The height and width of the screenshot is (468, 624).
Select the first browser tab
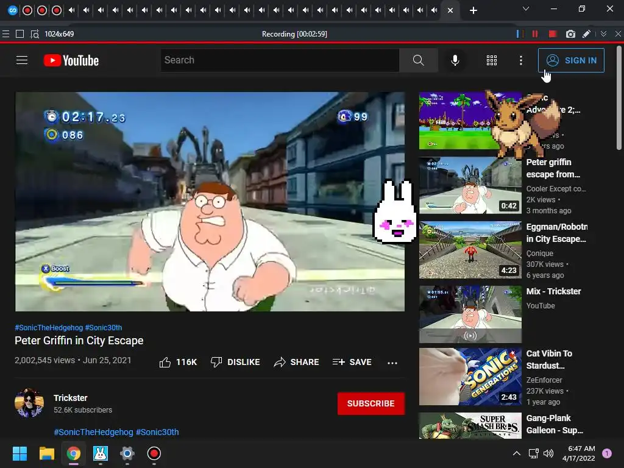[13, 10]
